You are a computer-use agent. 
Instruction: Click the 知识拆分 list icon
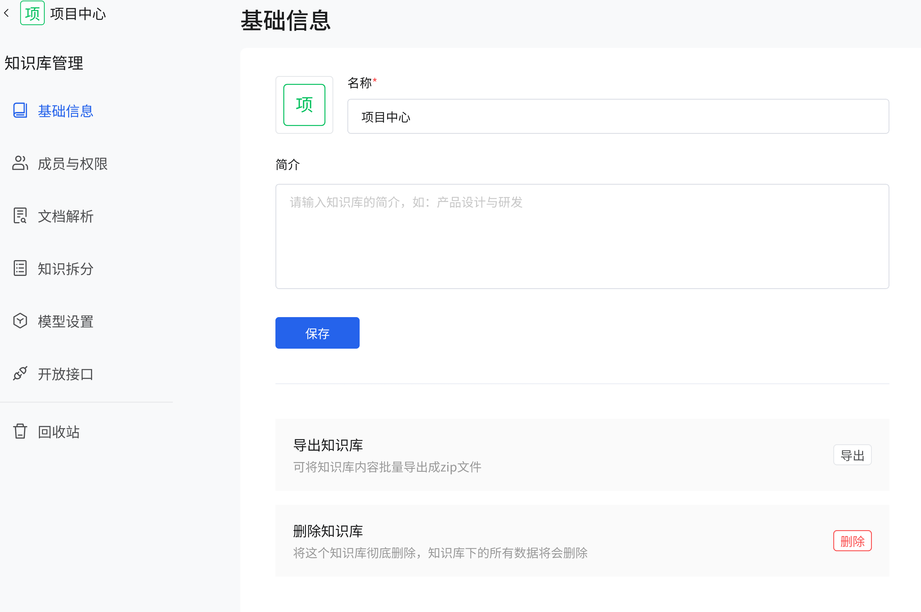click(x=20, y=269)
